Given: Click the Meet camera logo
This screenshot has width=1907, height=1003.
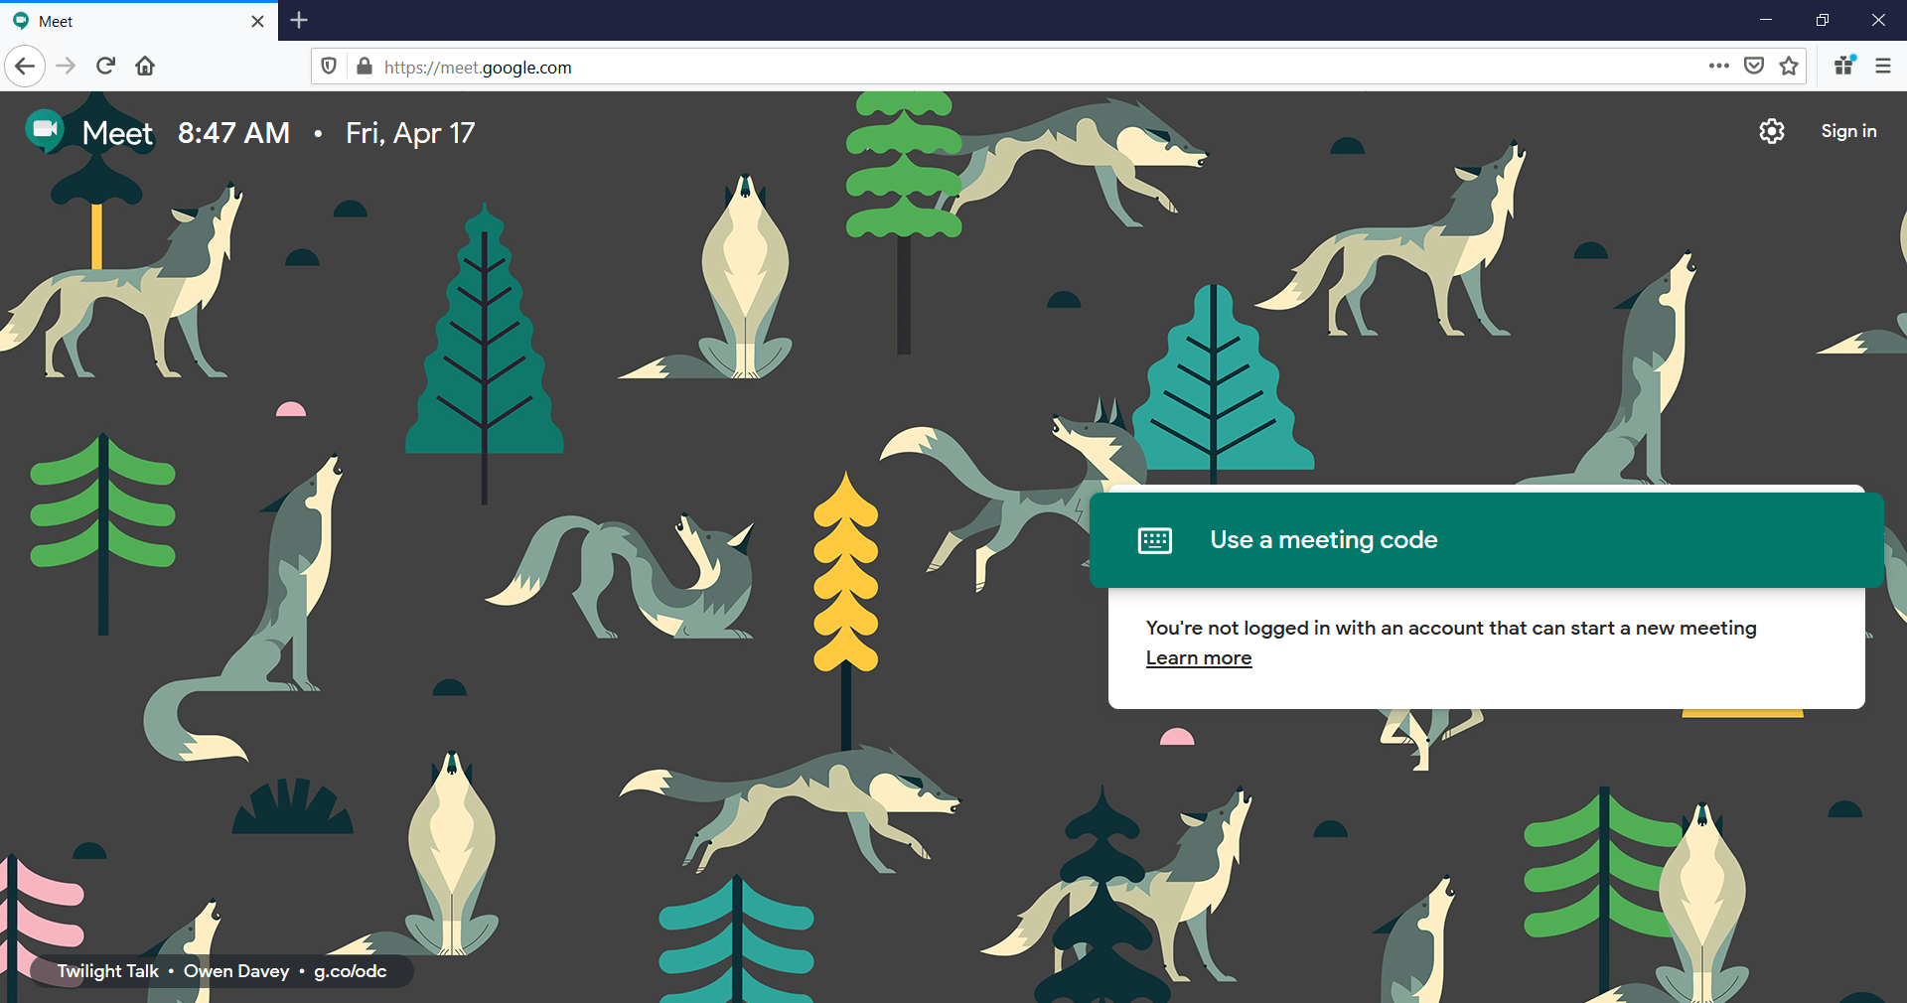Looking at the screenshot, I should (45, 130).
